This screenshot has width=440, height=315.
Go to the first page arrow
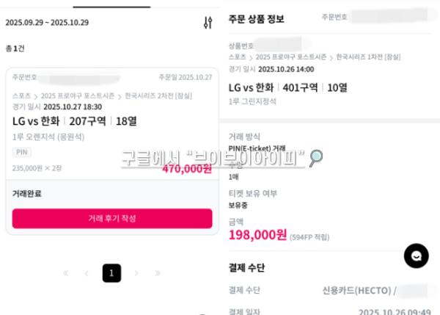(x=65, y=273)
